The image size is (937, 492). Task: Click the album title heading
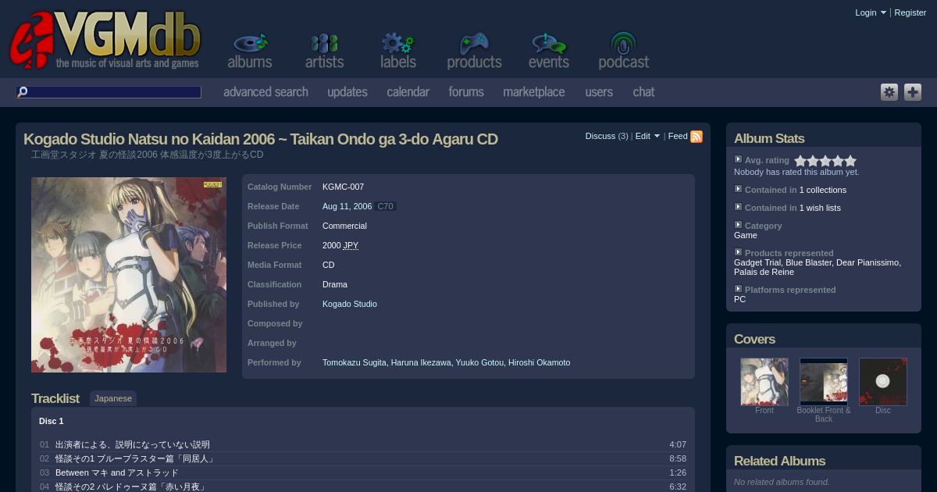pos(261,139)
